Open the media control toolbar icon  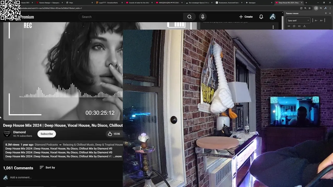point(321,8)
